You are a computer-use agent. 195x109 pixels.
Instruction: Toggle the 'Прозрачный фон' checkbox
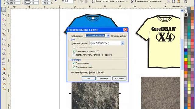tap(74, 67)
